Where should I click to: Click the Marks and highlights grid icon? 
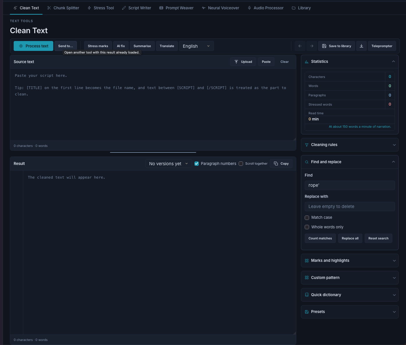click(x=307, y=261)
